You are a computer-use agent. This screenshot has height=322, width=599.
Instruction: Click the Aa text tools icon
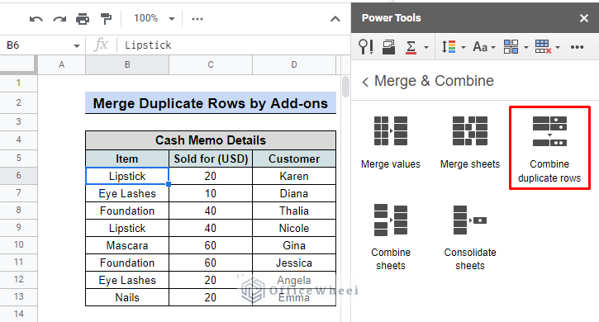480,47
